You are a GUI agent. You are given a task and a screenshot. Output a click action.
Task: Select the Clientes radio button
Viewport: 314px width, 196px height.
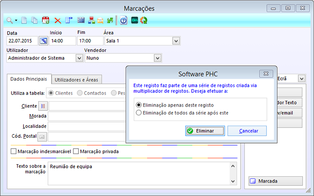coord(51,93)
